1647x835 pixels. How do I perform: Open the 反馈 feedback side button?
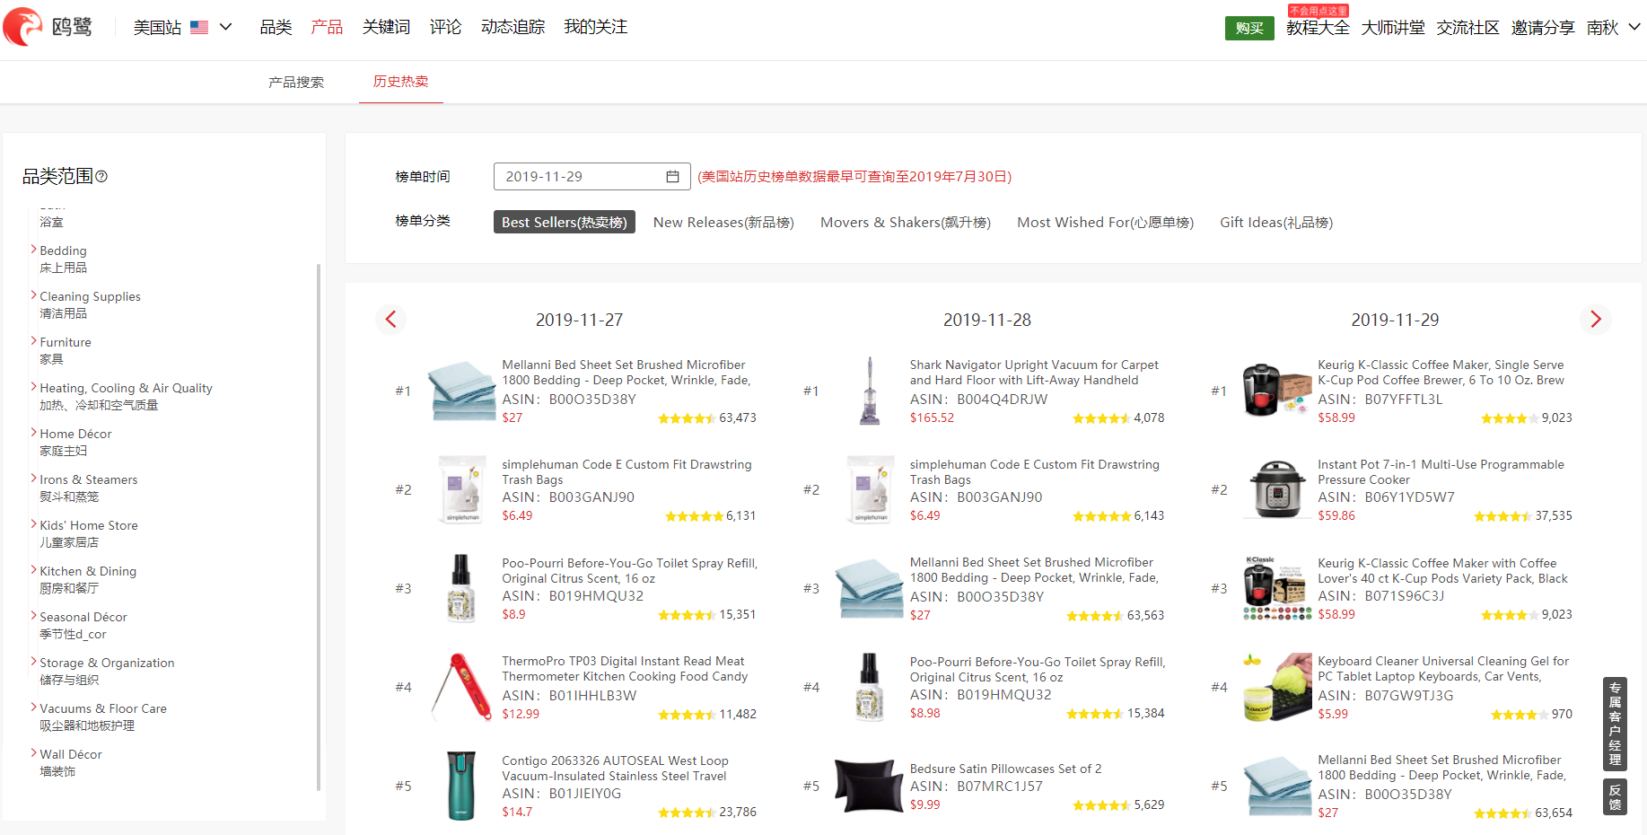coord(1615,796)
